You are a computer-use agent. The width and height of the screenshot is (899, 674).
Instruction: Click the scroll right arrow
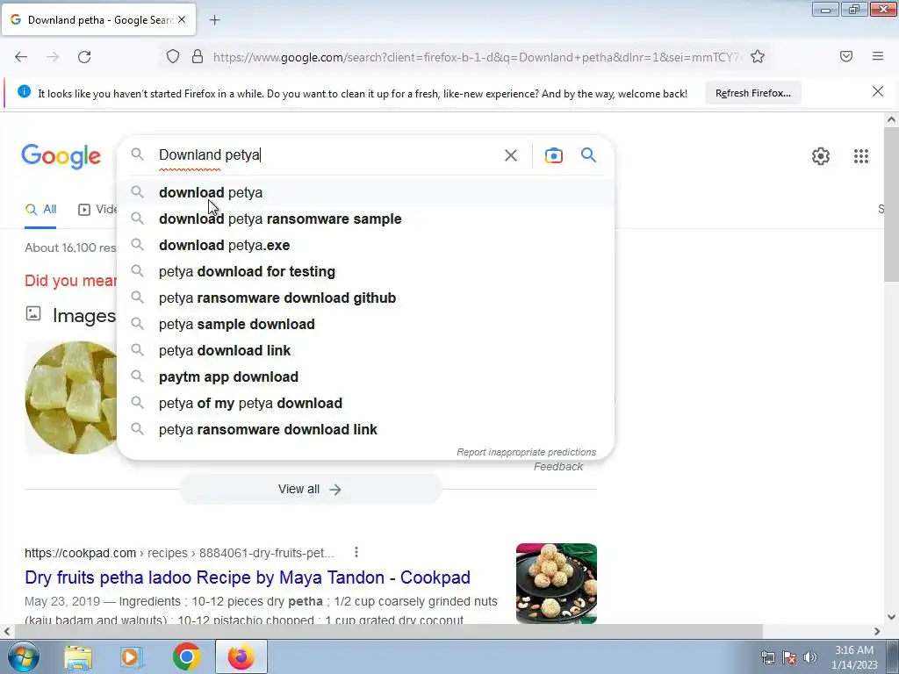[877, 631]
